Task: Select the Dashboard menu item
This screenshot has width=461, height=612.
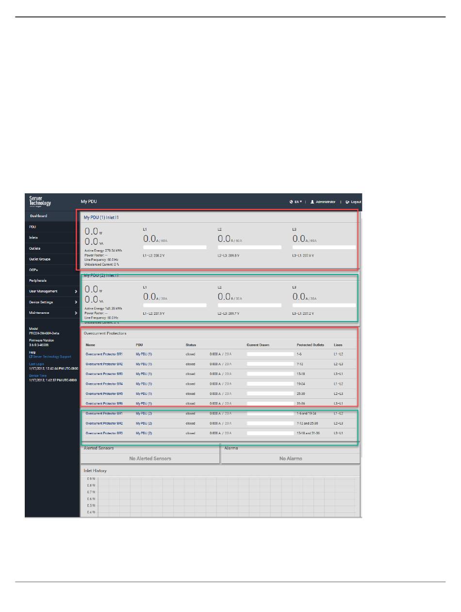Action: [x=52, y=216]
